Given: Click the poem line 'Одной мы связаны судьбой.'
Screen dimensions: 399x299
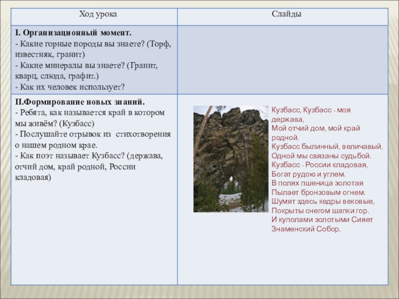Looking at the screenshot, I should 321,156.
